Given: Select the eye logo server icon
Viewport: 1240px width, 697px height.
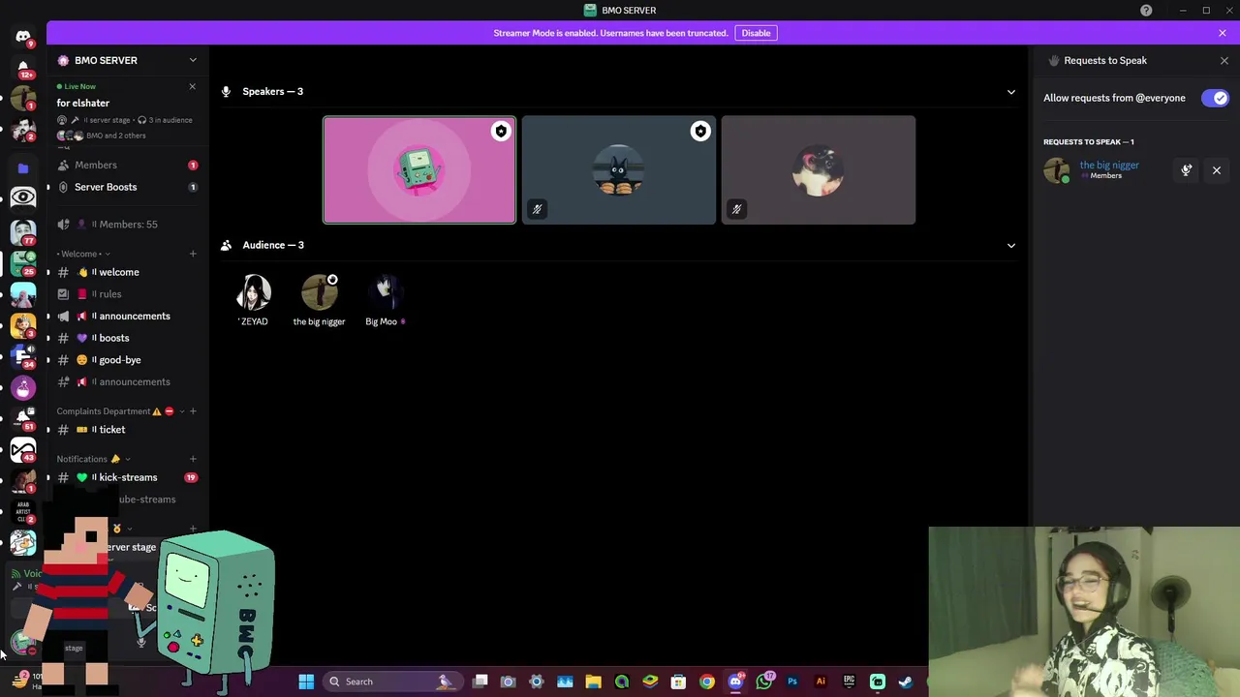Looking at the screenshot, I should tap(23, 197).
